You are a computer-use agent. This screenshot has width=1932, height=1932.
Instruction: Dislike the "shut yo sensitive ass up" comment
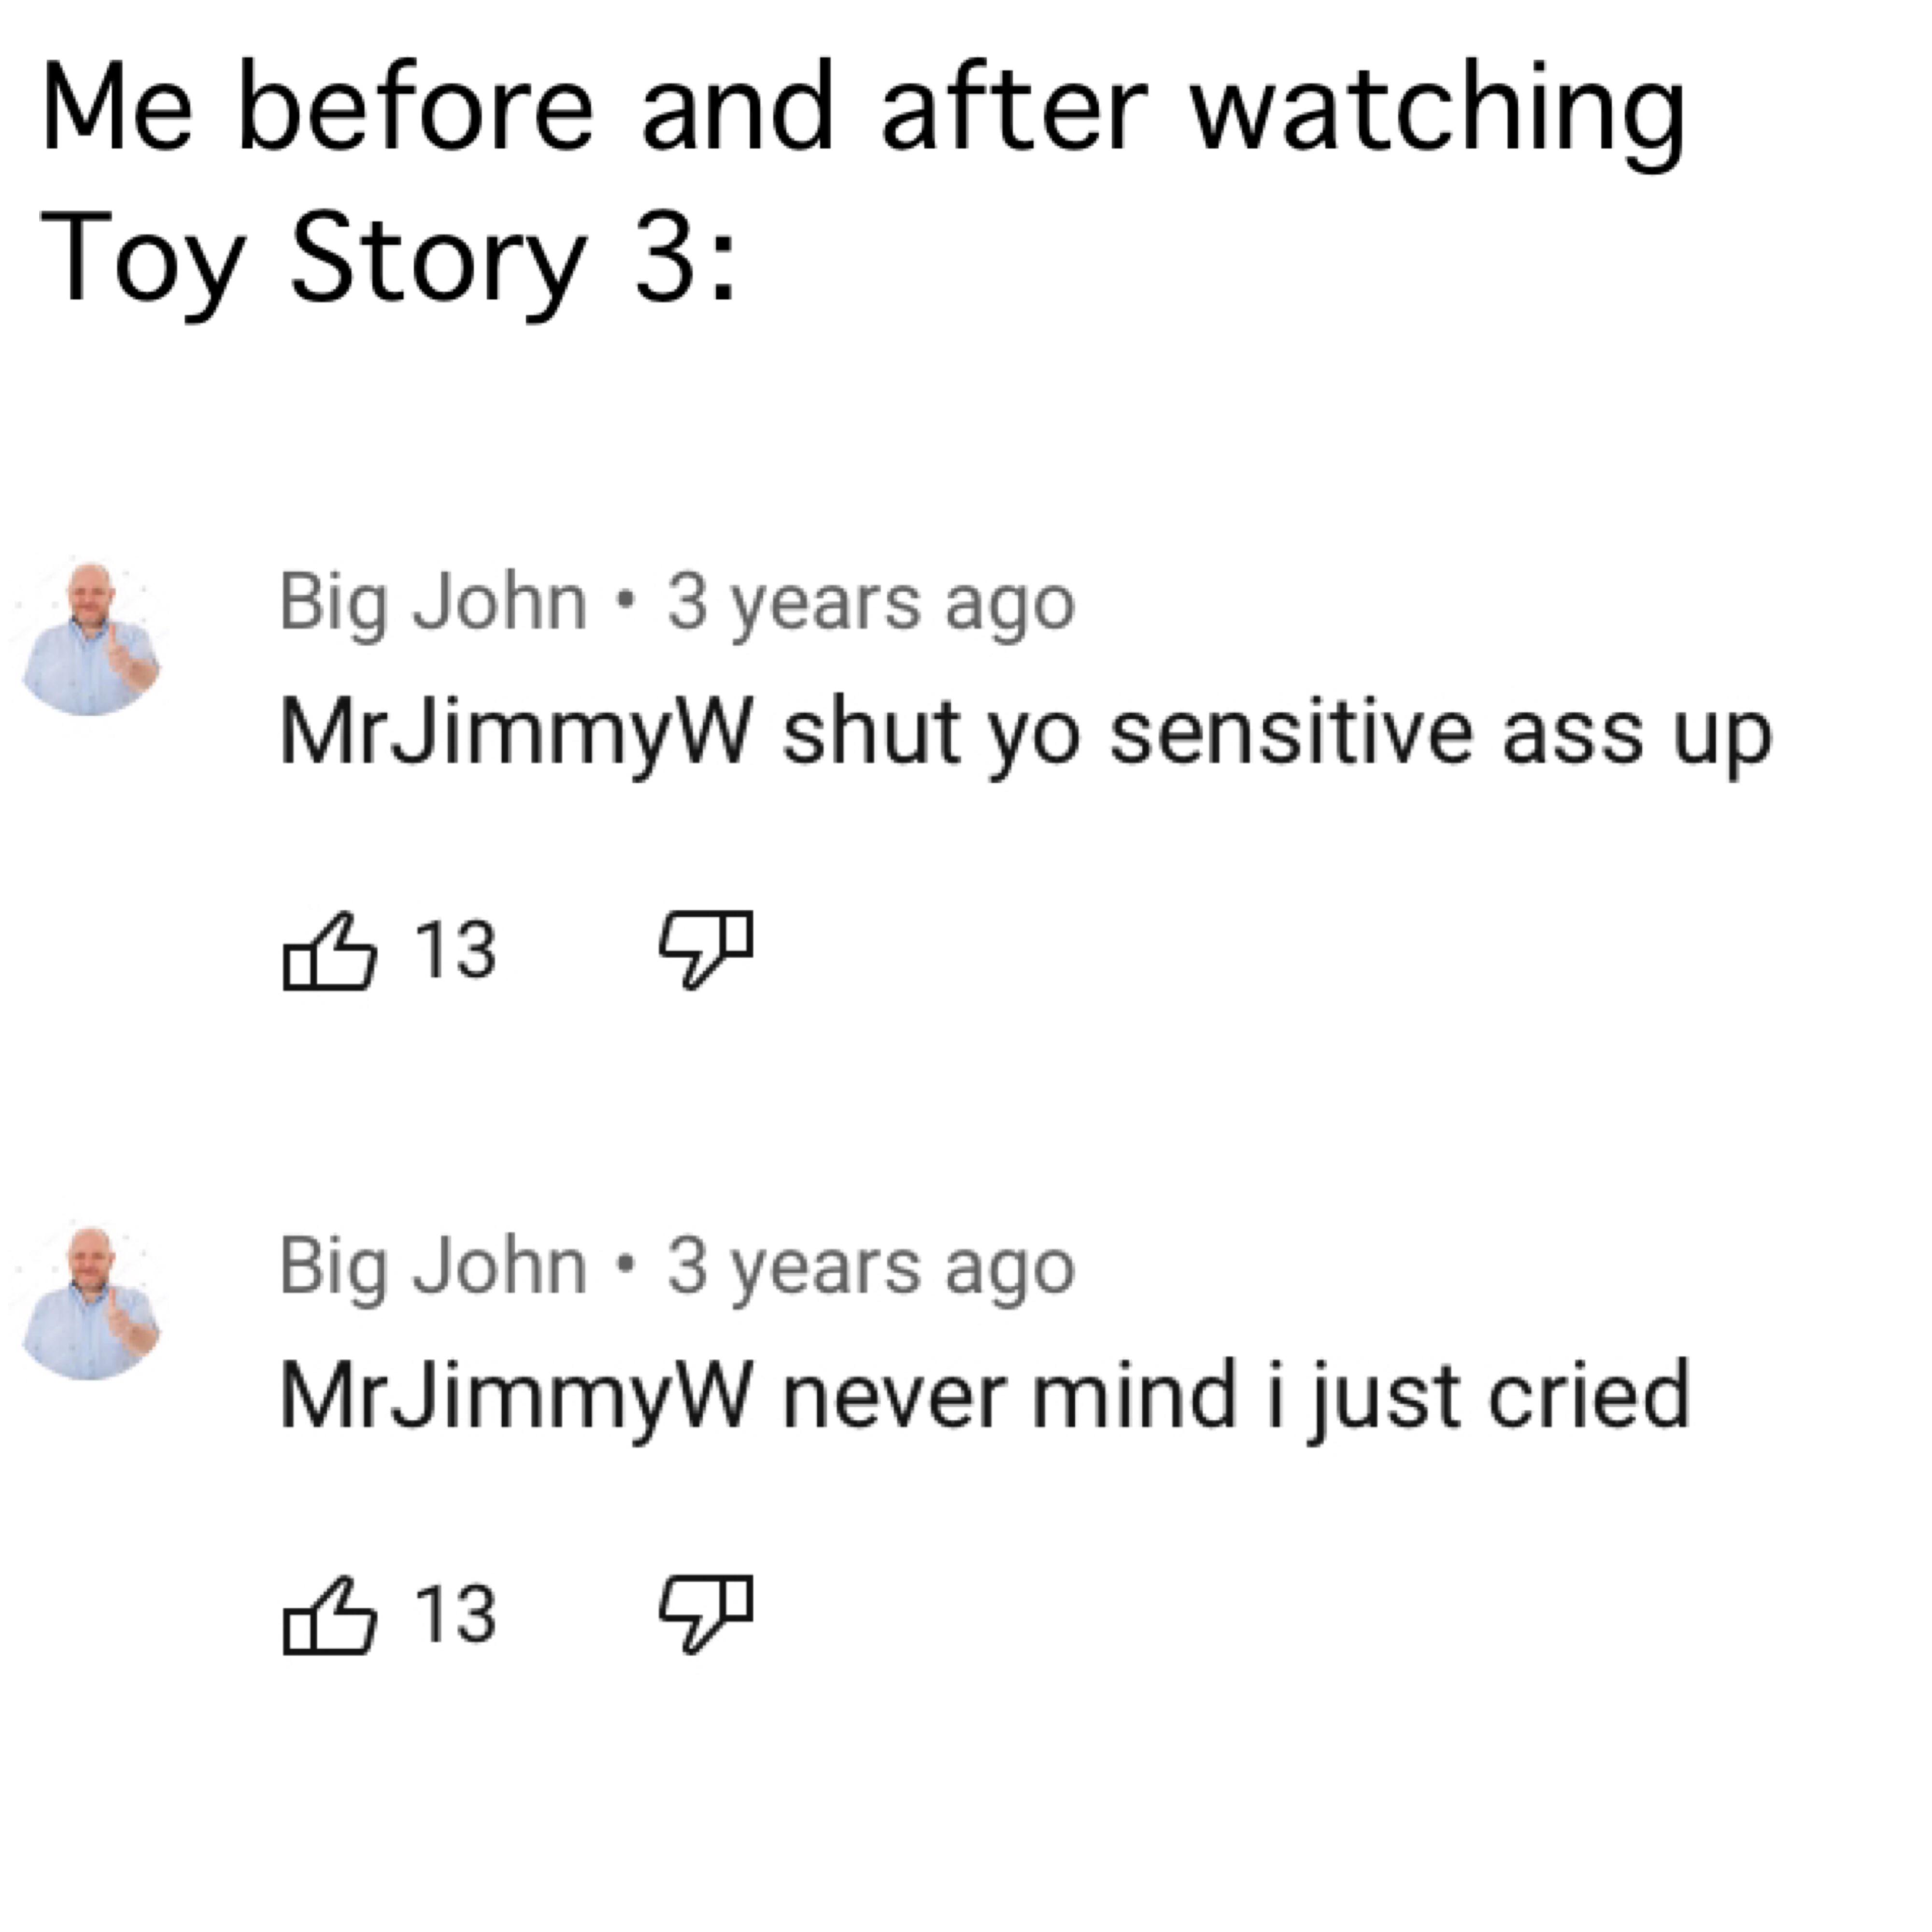pos(705,947)
